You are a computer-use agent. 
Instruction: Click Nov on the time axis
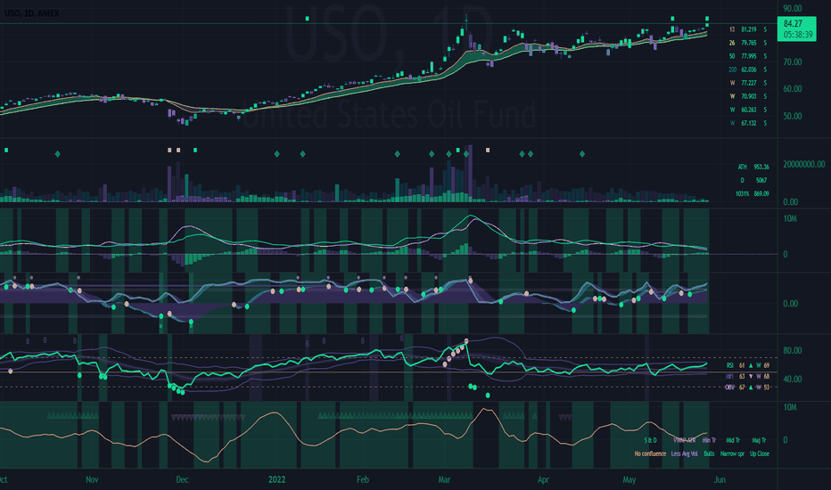[92, 480]
